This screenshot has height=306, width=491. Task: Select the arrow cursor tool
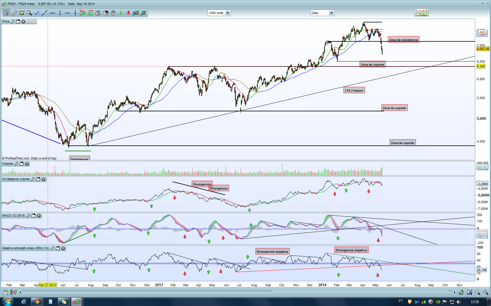coord(6,13)
